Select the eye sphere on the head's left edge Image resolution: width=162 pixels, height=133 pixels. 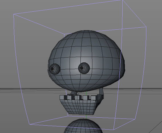pos(54,69)
